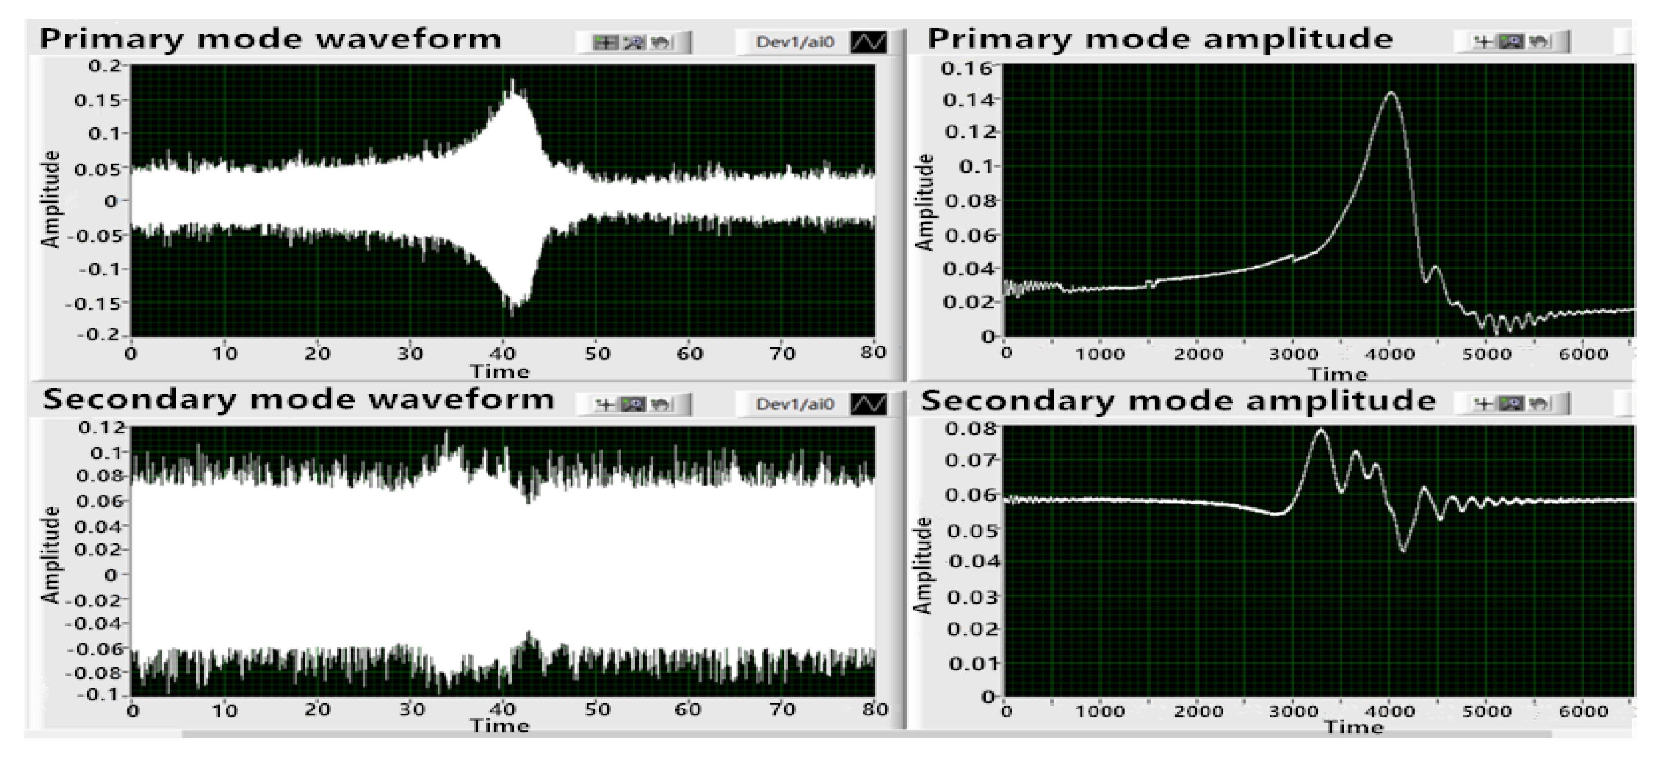
Task: Select panning hand tool on Primary mode amplitude
Action: (1540, 42)
